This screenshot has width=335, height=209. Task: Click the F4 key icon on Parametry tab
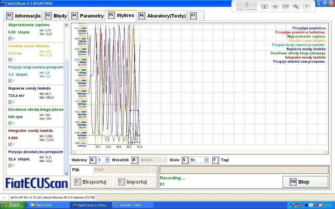click(x=74, y=16)
